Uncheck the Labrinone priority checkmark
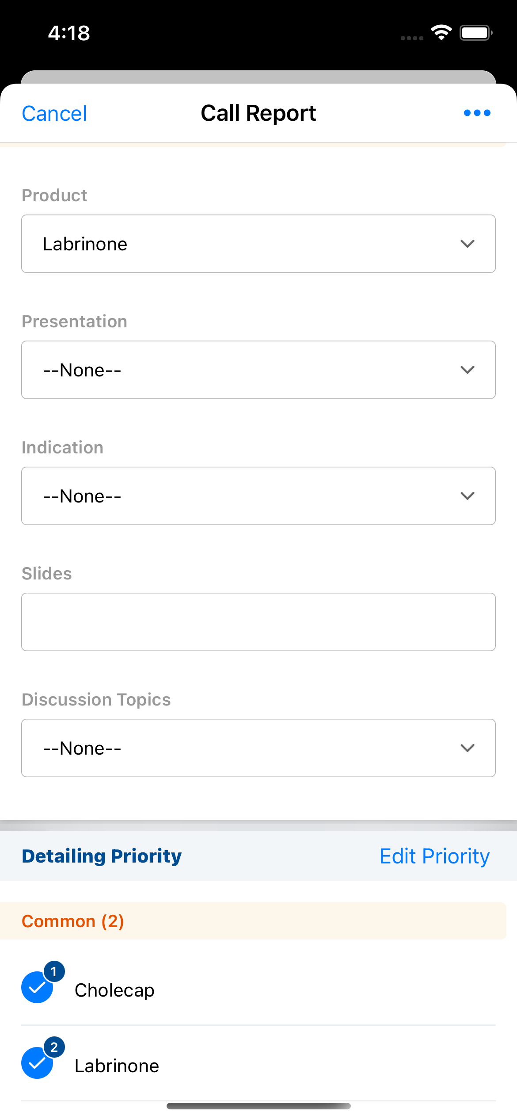Viewport: 517px width, 1120px height. coord(36,1063)
